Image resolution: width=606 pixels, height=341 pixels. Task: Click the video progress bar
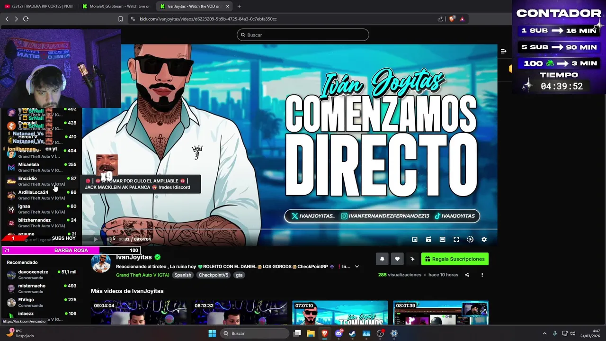click(289, 230)
